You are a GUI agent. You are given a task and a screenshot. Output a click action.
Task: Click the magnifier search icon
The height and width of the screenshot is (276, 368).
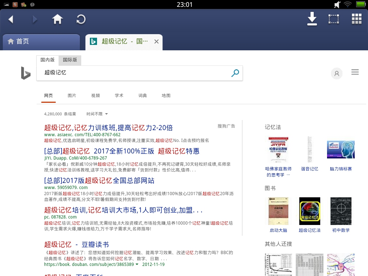(235, 73)
